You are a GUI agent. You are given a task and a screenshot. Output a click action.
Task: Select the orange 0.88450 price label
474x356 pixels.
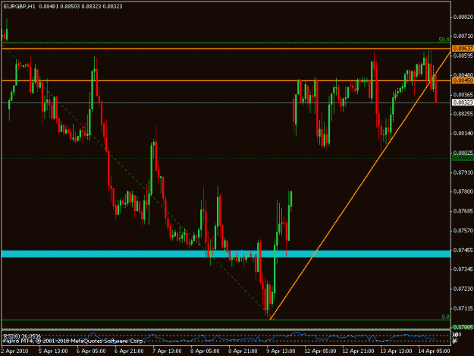463,80
